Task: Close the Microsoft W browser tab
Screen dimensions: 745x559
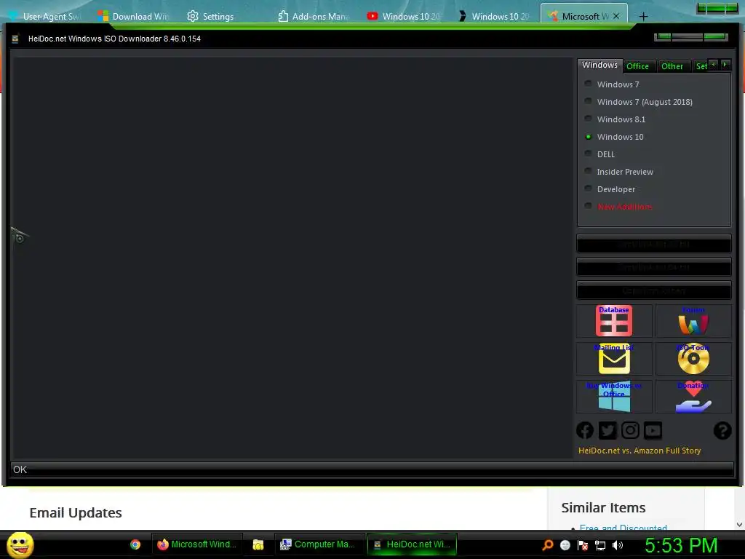Action: (x=616, y=16)
